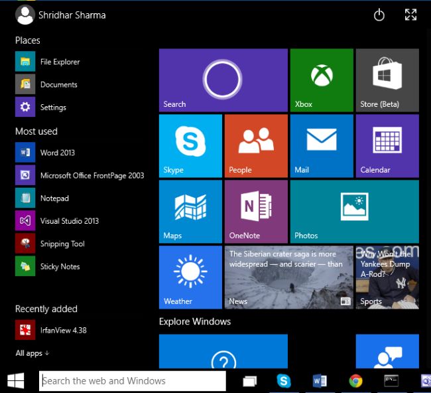The width and height of the screenshot is (431, 393).
Task: Open the OneNote tile
Action: [256, 212]
